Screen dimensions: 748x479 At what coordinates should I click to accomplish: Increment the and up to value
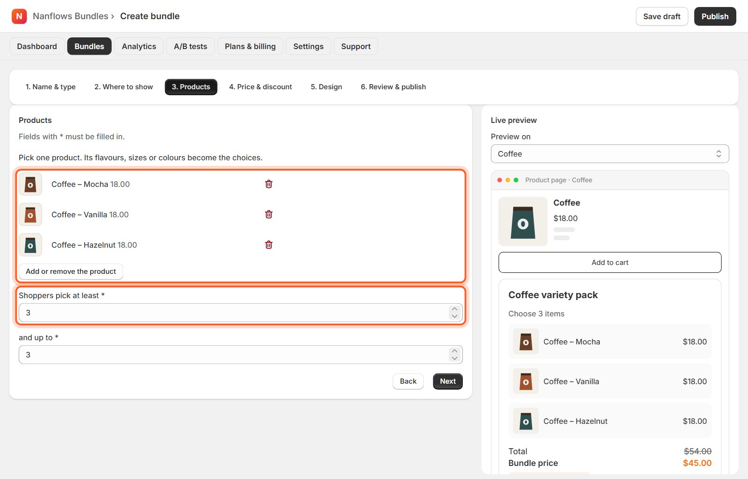[454, 351]
